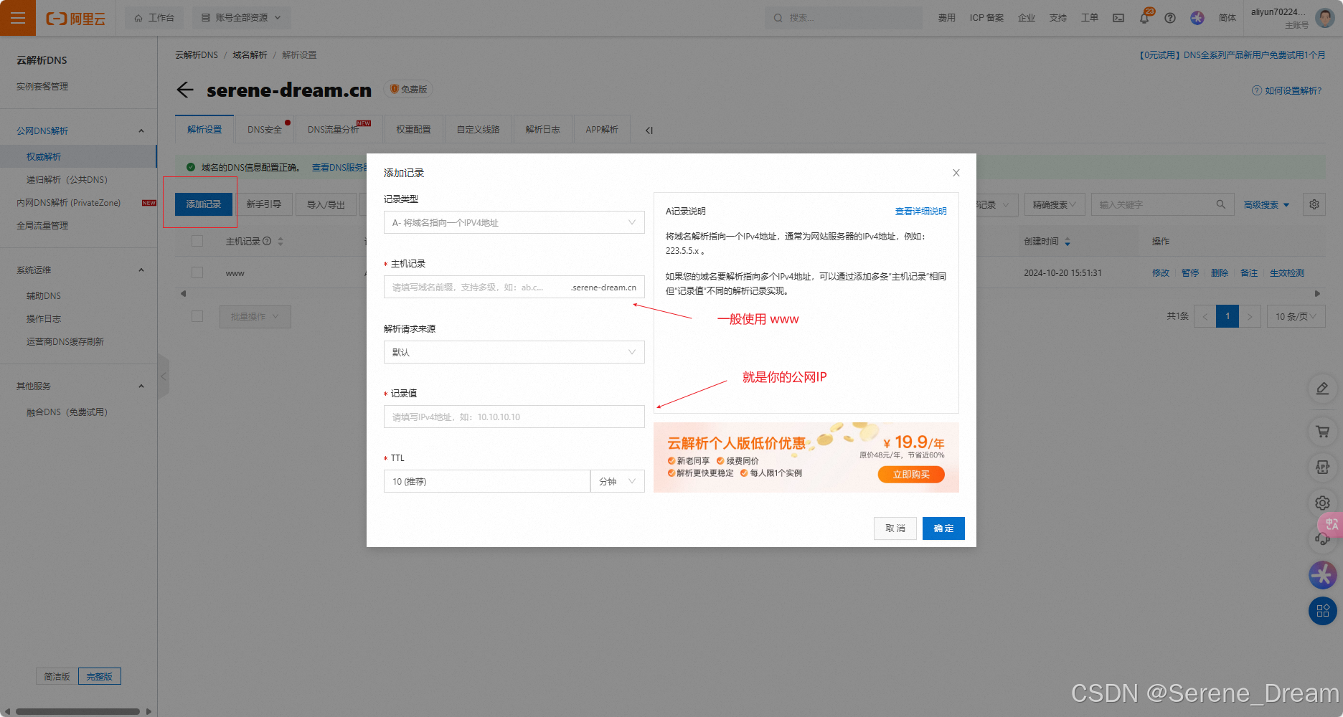
Task: Open the TTL unit 分钟 dropdown
Action: point(617,481)
